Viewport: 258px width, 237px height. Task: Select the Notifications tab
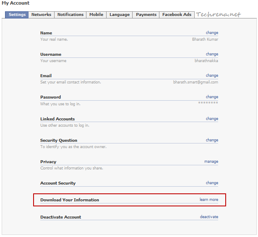point(70,15)
